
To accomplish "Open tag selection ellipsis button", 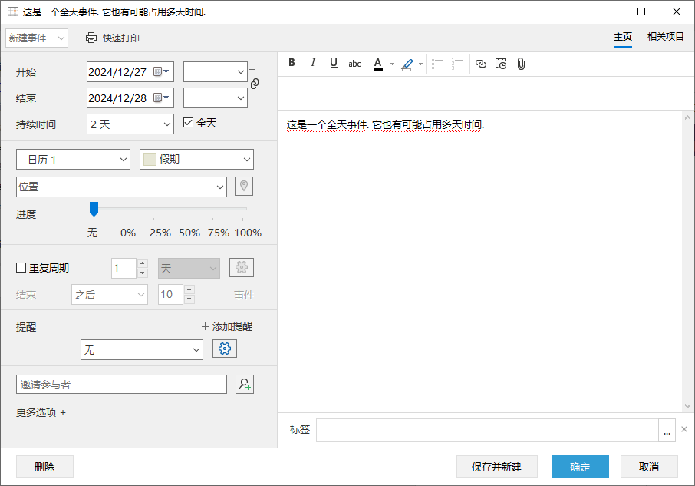I will [x=667, y=430].
